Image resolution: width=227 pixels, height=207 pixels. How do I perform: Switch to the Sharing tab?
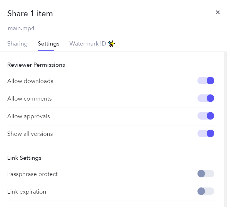[x=17, y=44]
